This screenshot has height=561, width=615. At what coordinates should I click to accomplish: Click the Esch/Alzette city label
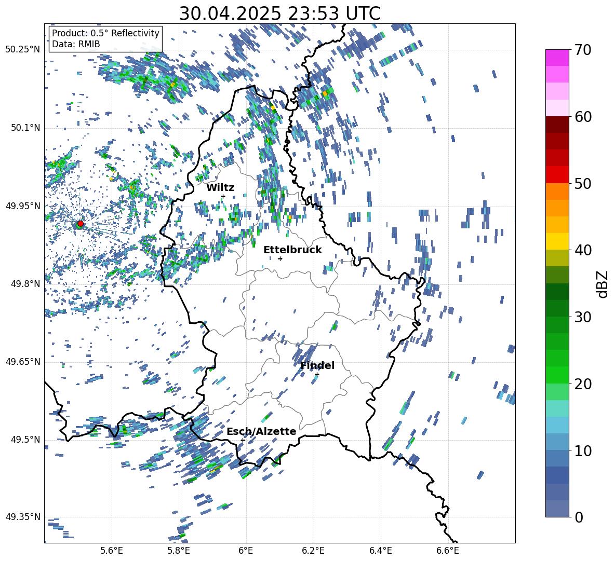(261, 431)
